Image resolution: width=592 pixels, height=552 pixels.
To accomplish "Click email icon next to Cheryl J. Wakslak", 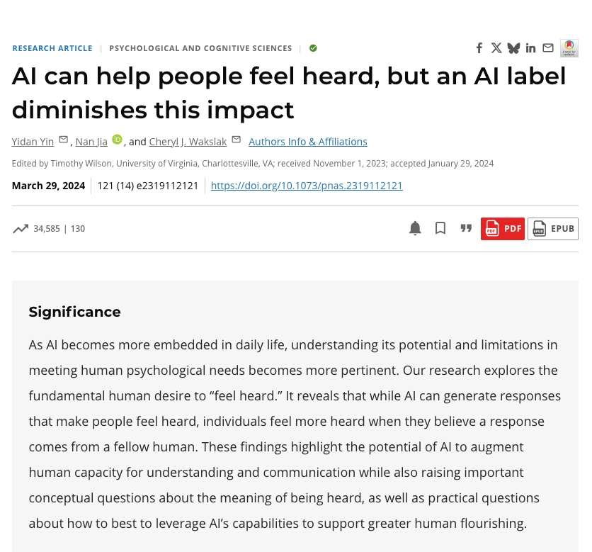I will pos(237,140).
